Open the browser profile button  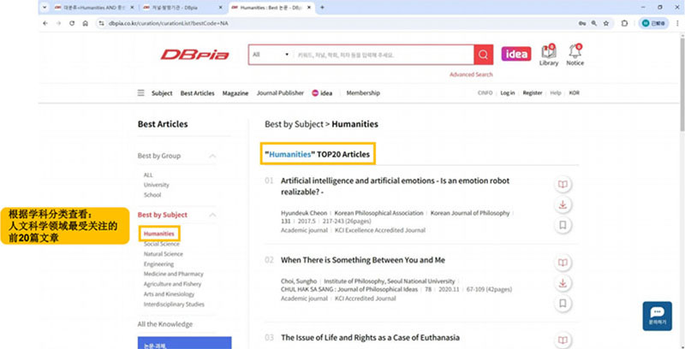pyautogui.click(x=653, y=24)
